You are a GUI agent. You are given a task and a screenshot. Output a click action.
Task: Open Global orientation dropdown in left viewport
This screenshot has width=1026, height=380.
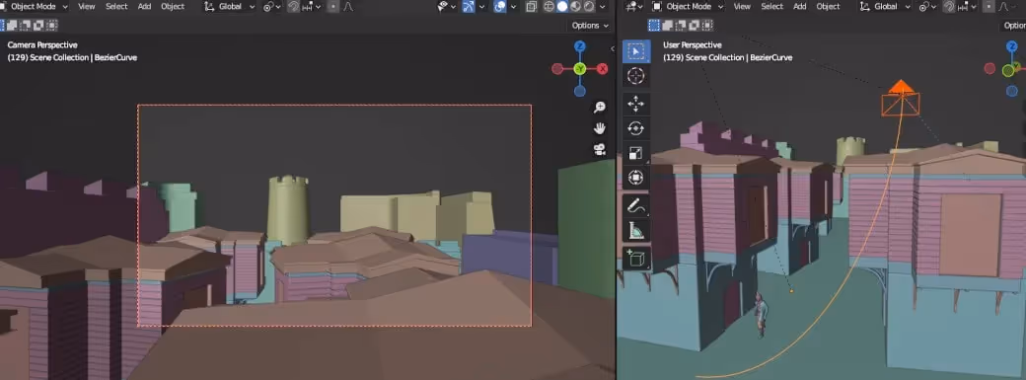coord(230,7)
